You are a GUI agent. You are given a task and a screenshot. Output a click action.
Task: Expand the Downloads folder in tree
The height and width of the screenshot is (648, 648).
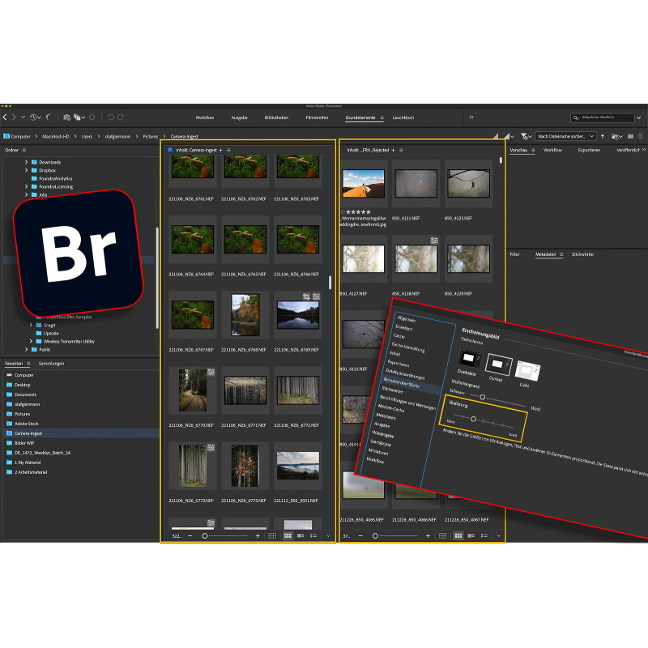coord(26,162)
